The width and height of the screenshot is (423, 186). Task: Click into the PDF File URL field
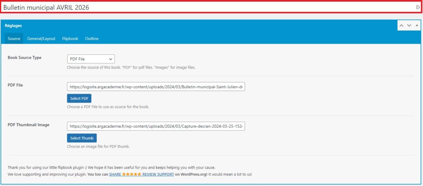click(x=156, y=87)
